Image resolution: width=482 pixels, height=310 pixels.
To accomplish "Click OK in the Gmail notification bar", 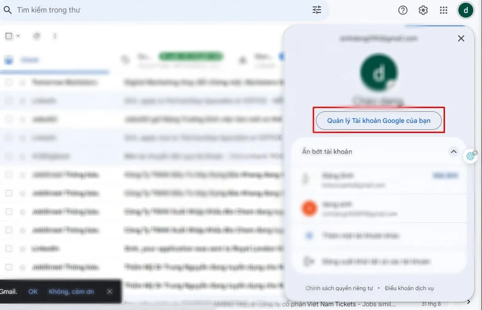I will coord(33,292).
